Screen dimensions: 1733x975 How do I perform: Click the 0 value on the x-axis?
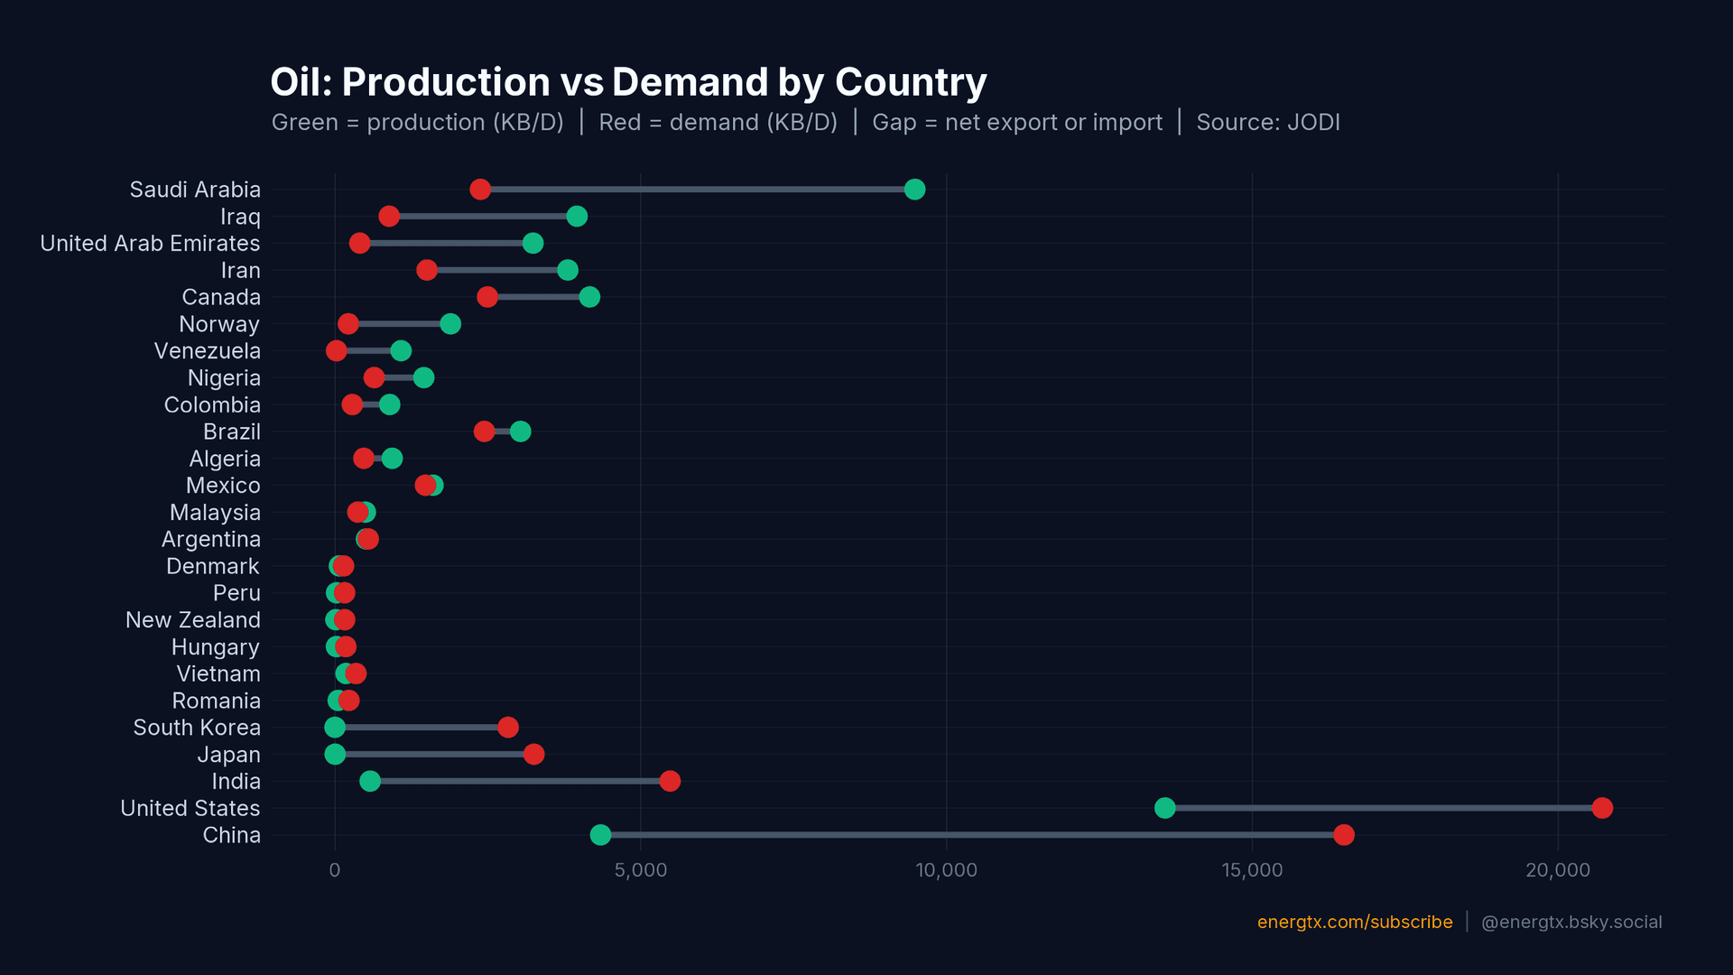tap(334, 870)
